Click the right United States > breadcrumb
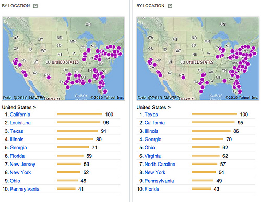 click(x=153, y=108)
